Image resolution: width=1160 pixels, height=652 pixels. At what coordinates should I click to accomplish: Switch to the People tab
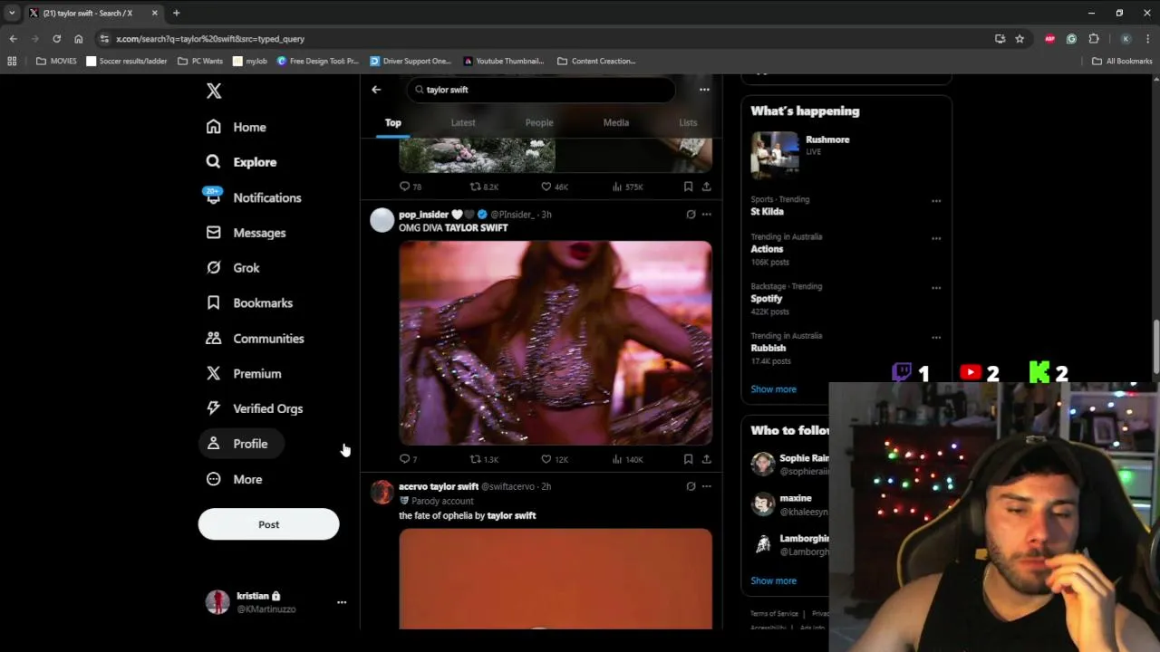pyautogui.click(x=539, y=122)
